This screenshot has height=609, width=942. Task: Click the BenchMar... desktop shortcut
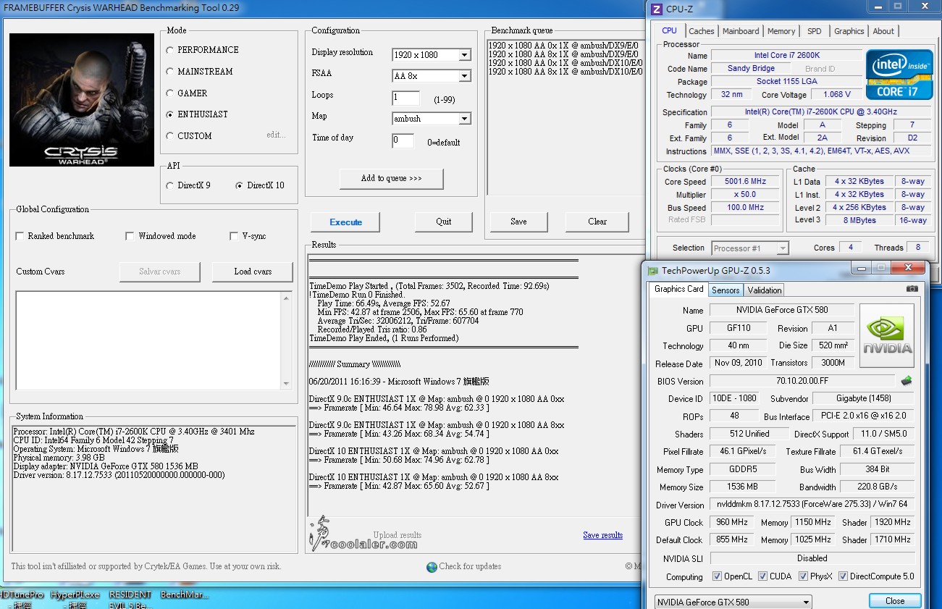(x=185, y=595)
